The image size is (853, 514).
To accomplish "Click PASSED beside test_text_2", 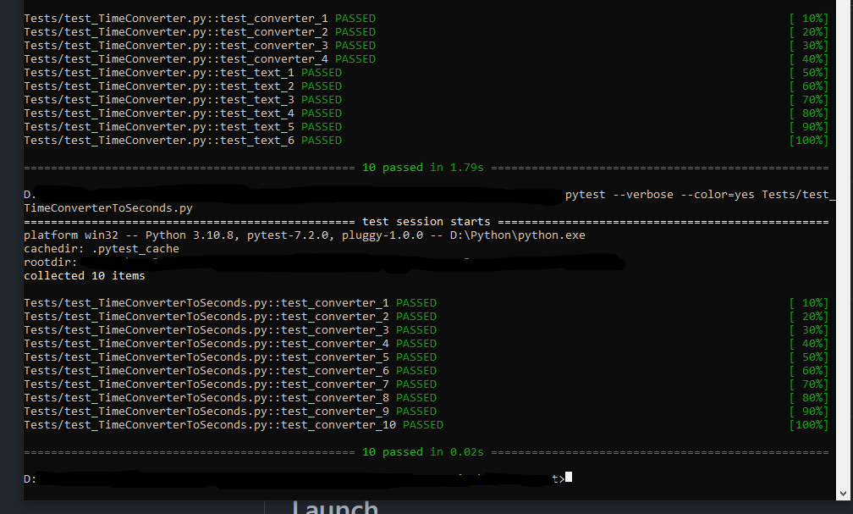I will (322, 86).
